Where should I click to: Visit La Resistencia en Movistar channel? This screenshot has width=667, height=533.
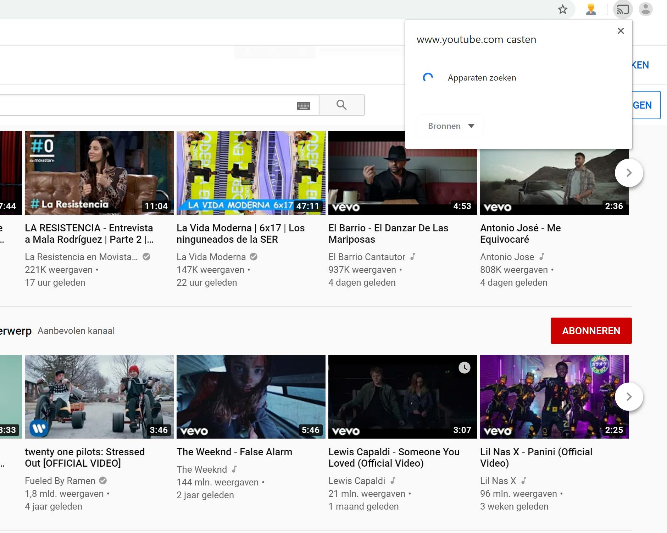(x=81, y=257)
